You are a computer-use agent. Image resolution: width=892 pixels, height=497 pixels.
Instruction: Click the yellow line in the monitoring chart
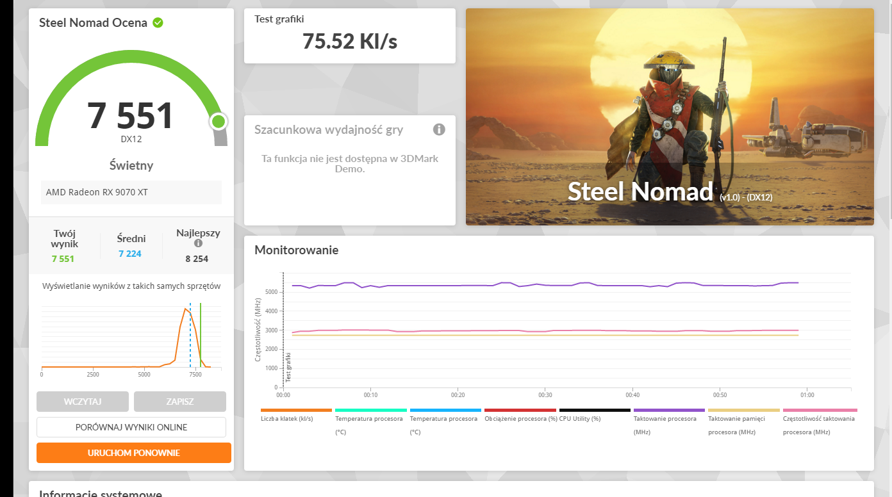click(545, 335)
